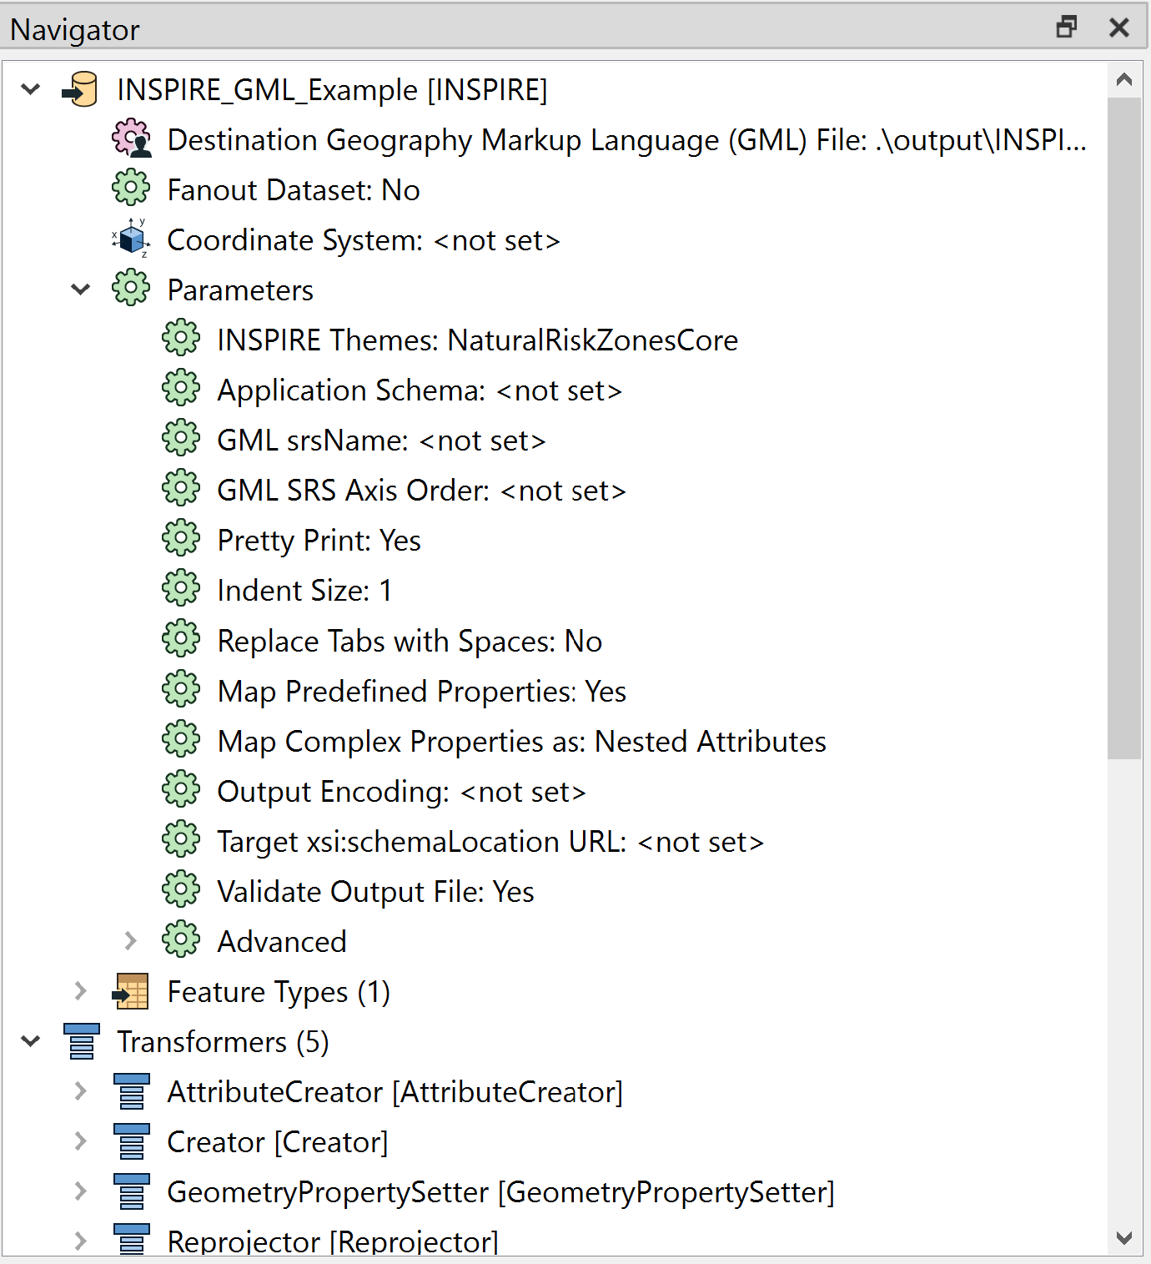Click the gear icon for Map Complex Properties
Image resolution: width=1151 pixels, height=1264 pixels.
[181, 739]
